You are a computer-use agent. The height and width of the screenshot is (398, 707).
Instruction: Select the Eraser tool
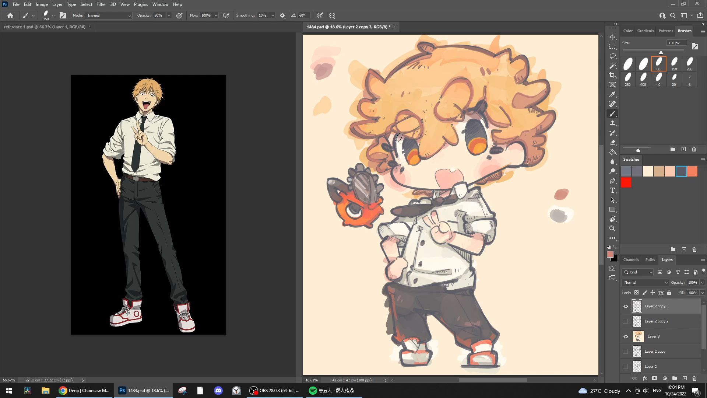pos(612,143)
